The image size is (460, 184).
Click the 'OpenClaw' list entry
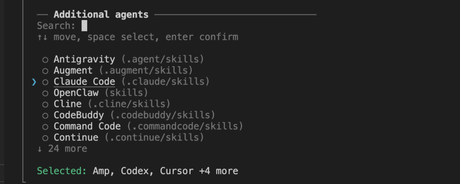click(76, 93)
